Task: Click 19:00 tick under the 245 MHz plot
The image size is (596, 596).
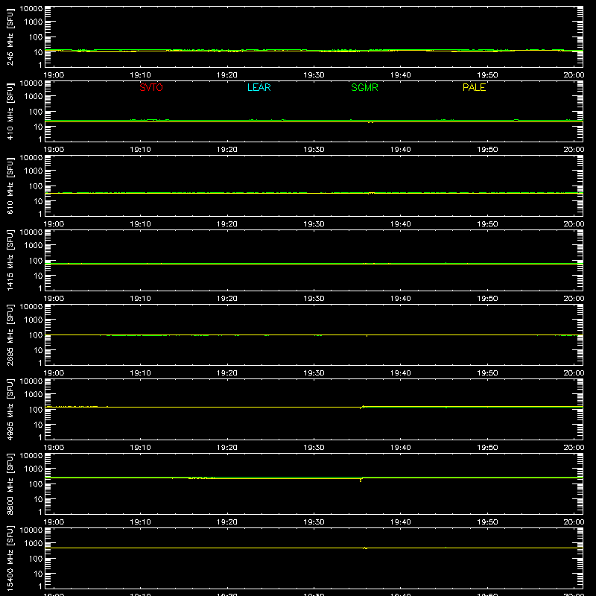Action: 54,75
